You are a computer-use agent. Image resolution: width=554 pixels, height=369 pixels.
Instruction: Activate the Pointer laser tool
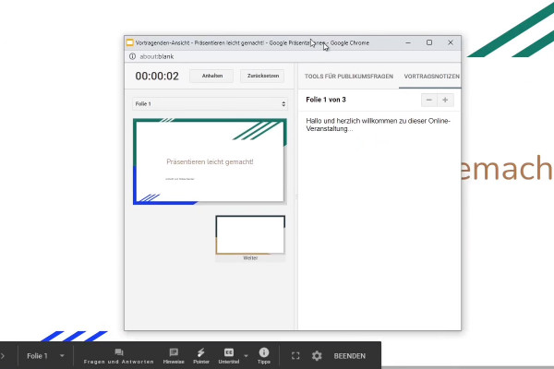click(x=201, y=356)
